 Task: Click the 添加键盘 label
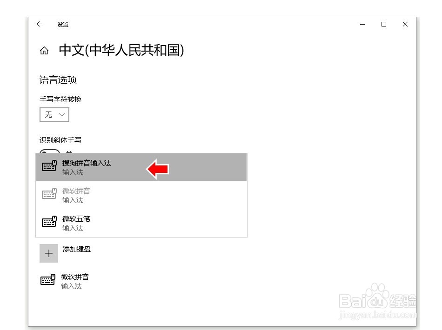click(77, 249)
